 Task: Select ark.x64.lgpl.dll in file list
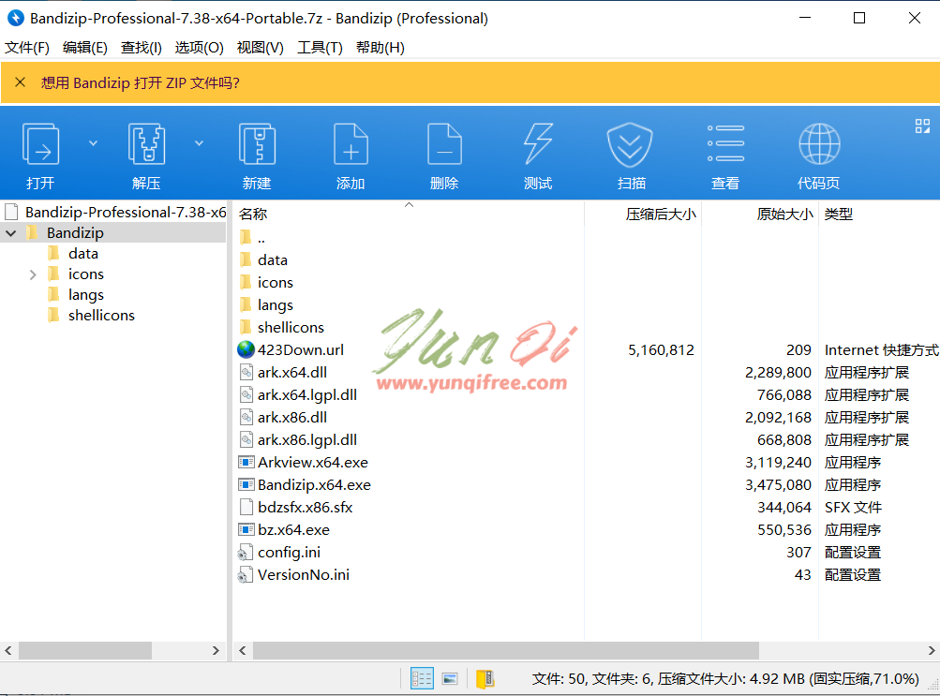click(307, 394)
